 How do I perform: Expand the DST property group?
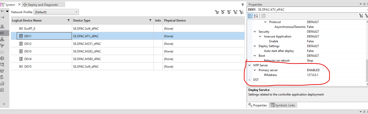coord(250,80)
